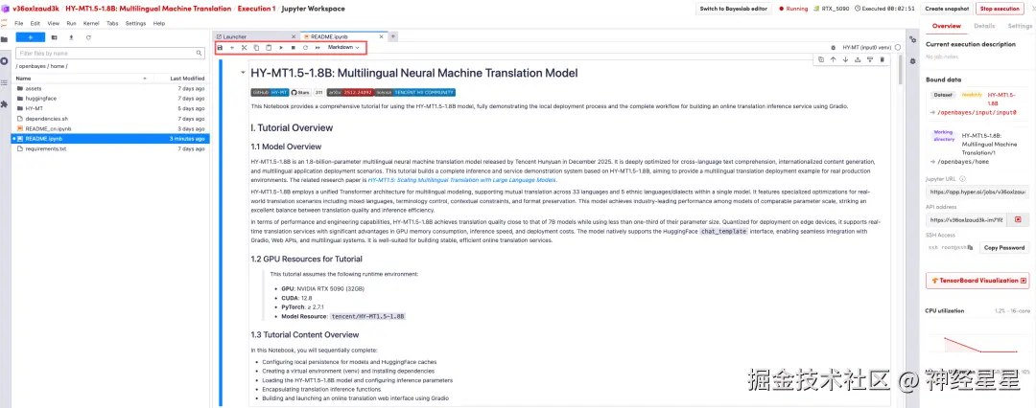This screenshot has width=1036, height=408.
Task: Enable debugger via bug icon near kernel name
Action: (834, 48)
